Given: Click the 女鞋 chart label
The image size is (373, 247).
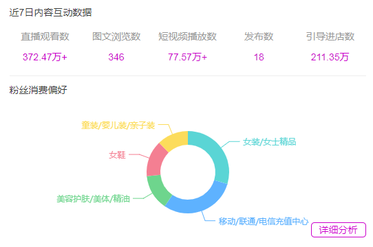Looking at the screenshot, I should click(x=117, y=155).
